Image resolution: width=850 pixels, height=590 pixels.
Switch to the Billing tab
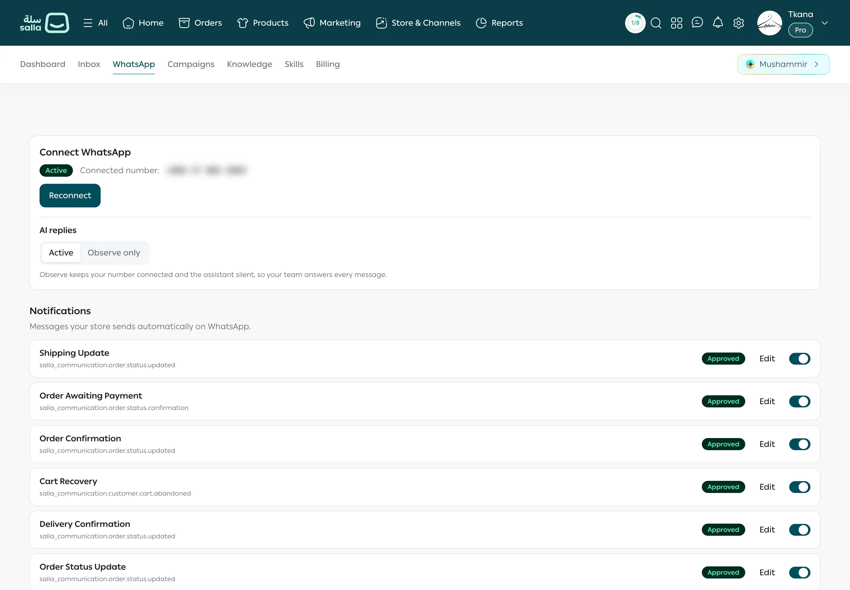click(328, 64)
